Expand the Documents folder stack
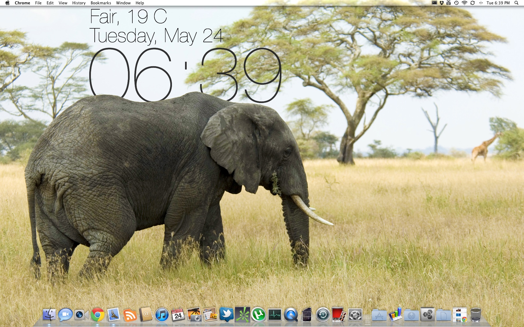The height and width of the screenshot is (327, 524). tap(443, 316)
